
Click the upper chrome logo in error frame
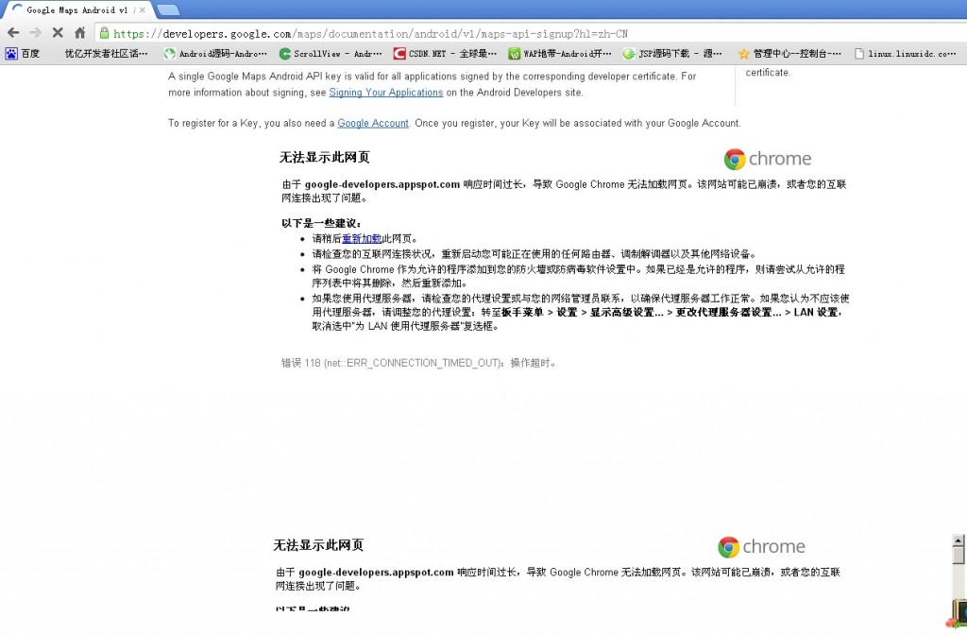click(x=767, y=159)
